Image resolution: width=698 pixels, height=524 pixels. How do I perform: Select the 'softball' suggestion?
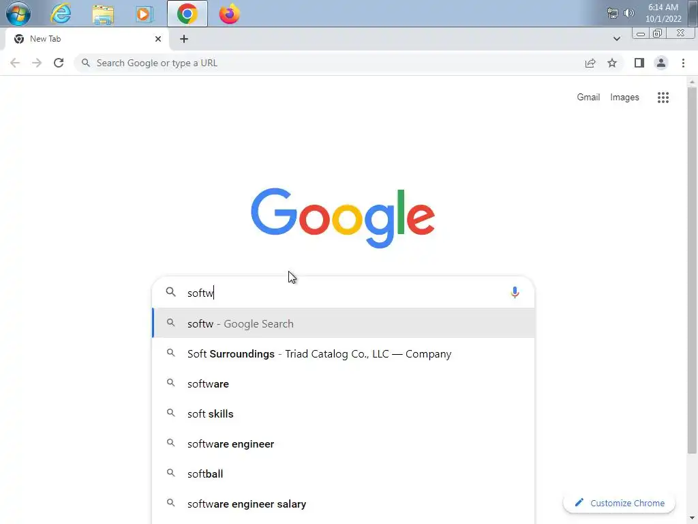344,474
